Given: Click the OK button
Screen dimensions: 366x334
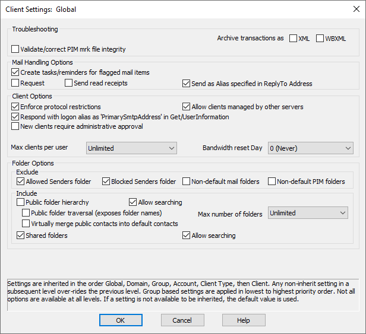Looking at the screenshot, I should pyautogui.click(x=121, y=320).
